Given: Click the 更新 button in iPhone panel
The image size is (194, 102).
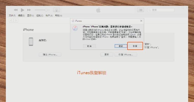Looking at the screenshot, I should tap(107, 55).
